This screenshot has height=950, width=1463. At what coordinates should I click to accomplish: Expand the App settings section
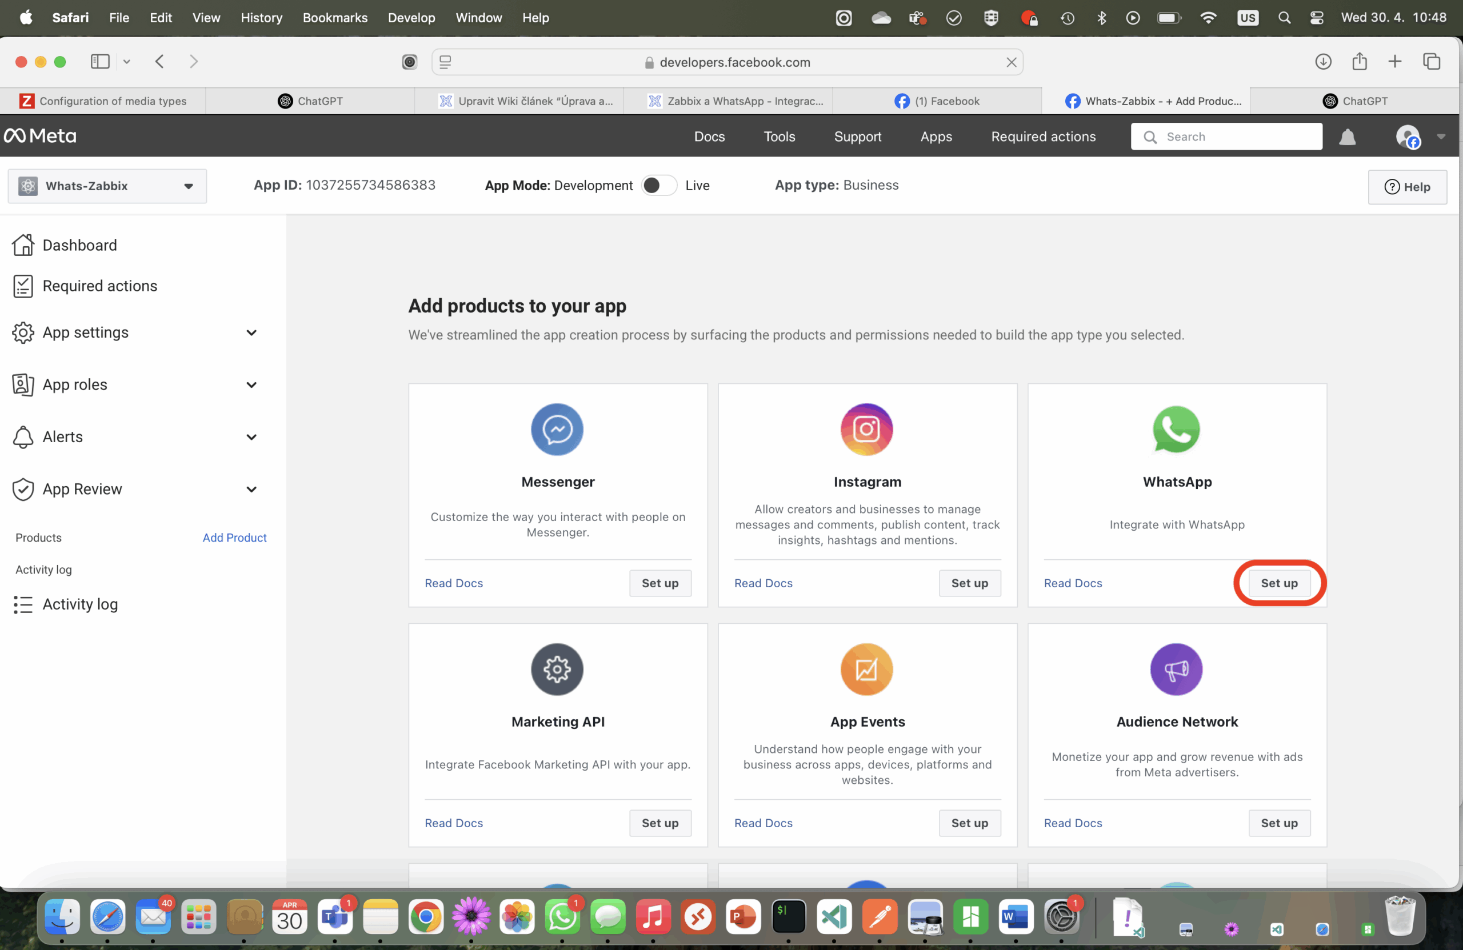(251, 332)
